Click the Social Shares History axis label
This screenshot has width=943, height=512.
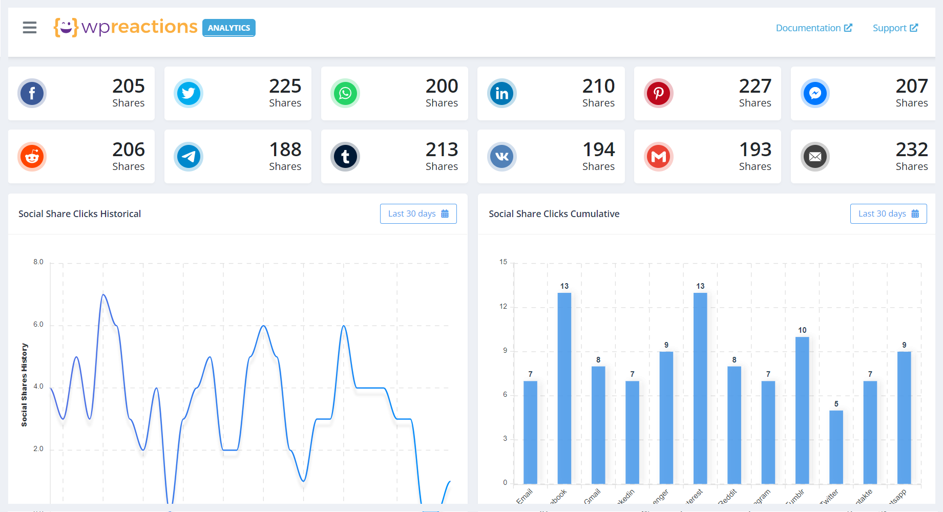(x=24, y=385)
